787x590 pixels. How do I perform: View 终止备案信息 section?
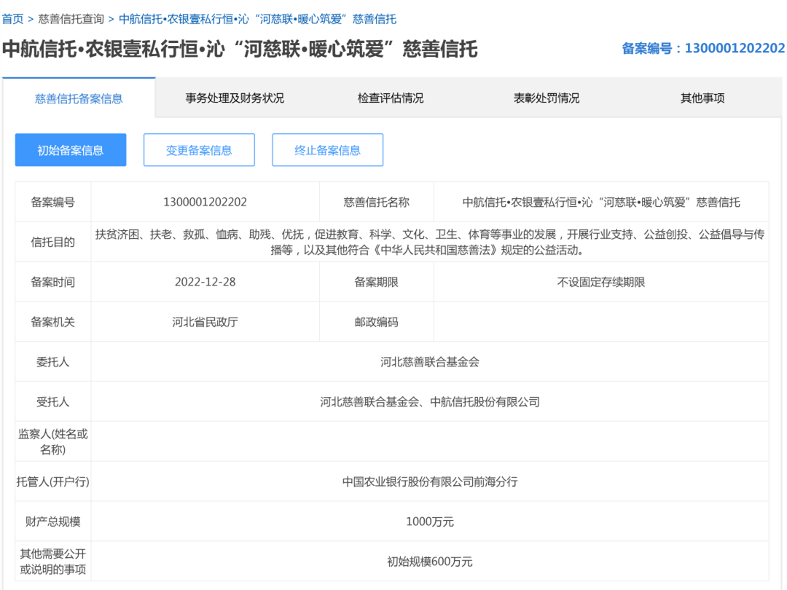[327, 150]
